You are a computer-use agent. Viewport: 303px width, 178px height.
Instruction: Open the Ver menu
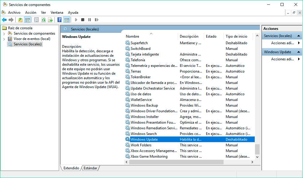tap(43, 13)
